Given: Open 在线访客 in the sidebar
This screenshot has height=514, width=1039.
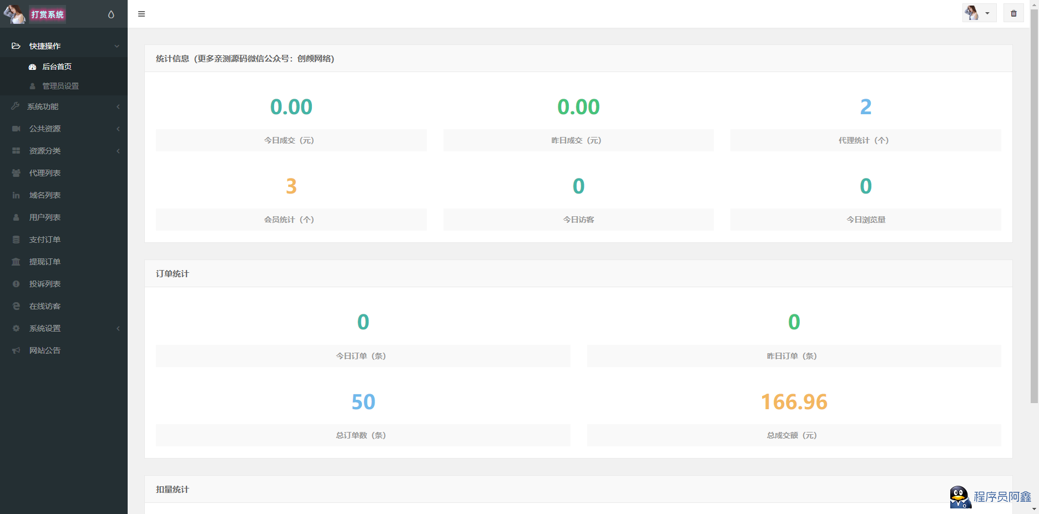Looking at the screenshot, I should (45, 306).
